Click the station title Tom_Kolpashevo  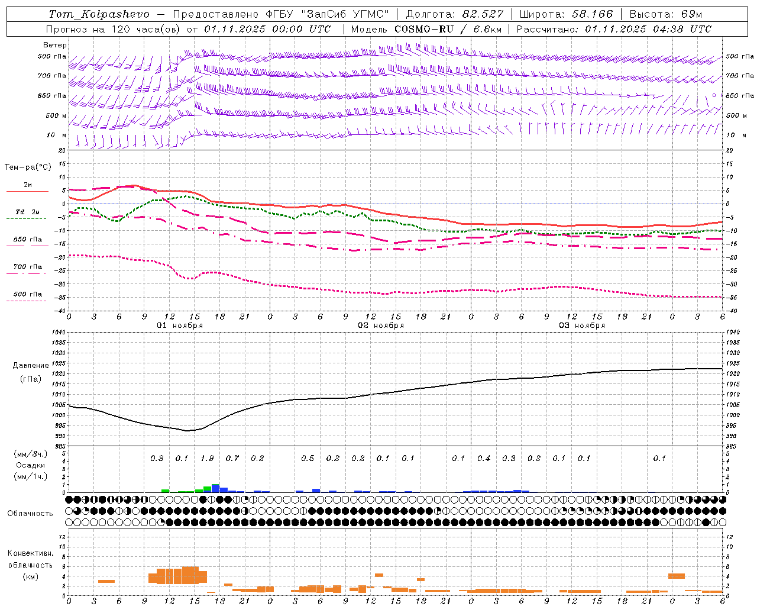tap(99, 14)
